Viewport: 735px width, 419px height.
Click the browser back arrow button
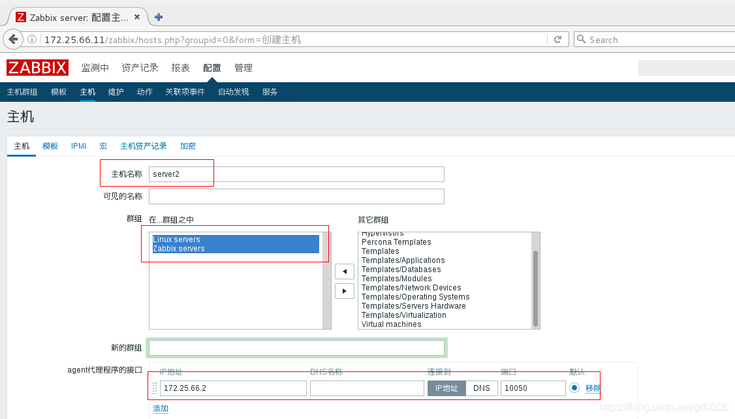coord(13,39)
